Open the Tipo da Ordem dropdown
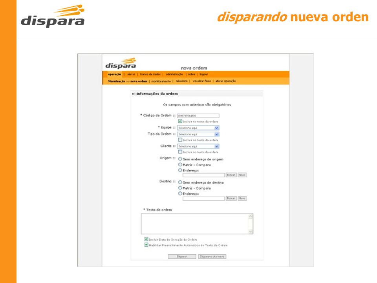This screenshot has width=377, height=283. click(198, 134)
